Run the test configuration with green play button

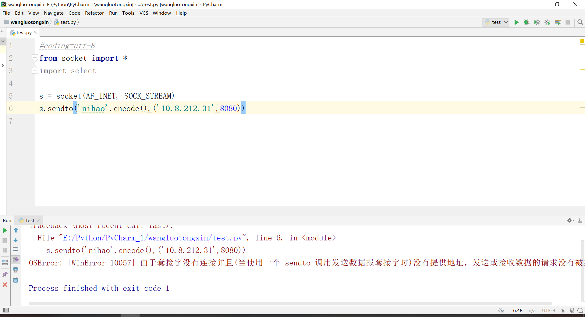coord(516,22)
